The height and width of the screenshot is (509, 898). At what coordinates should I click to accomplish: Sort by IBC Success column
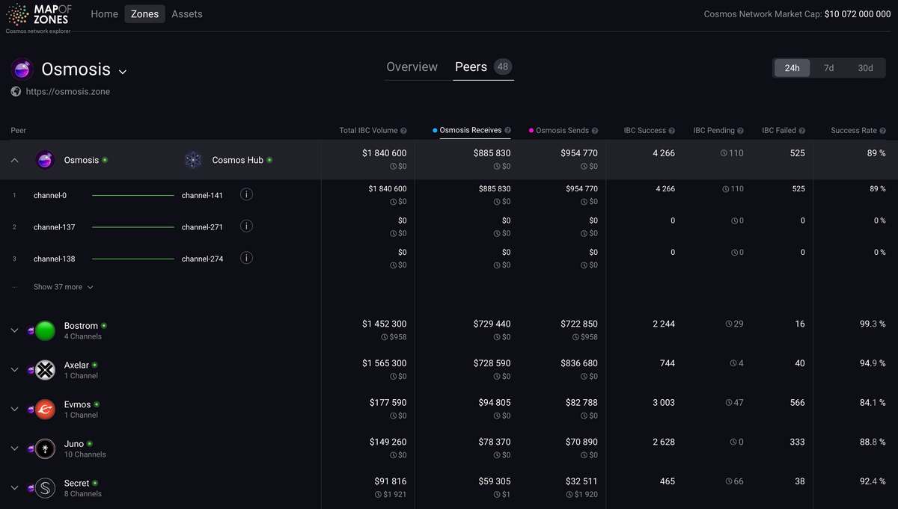point(645,131)
